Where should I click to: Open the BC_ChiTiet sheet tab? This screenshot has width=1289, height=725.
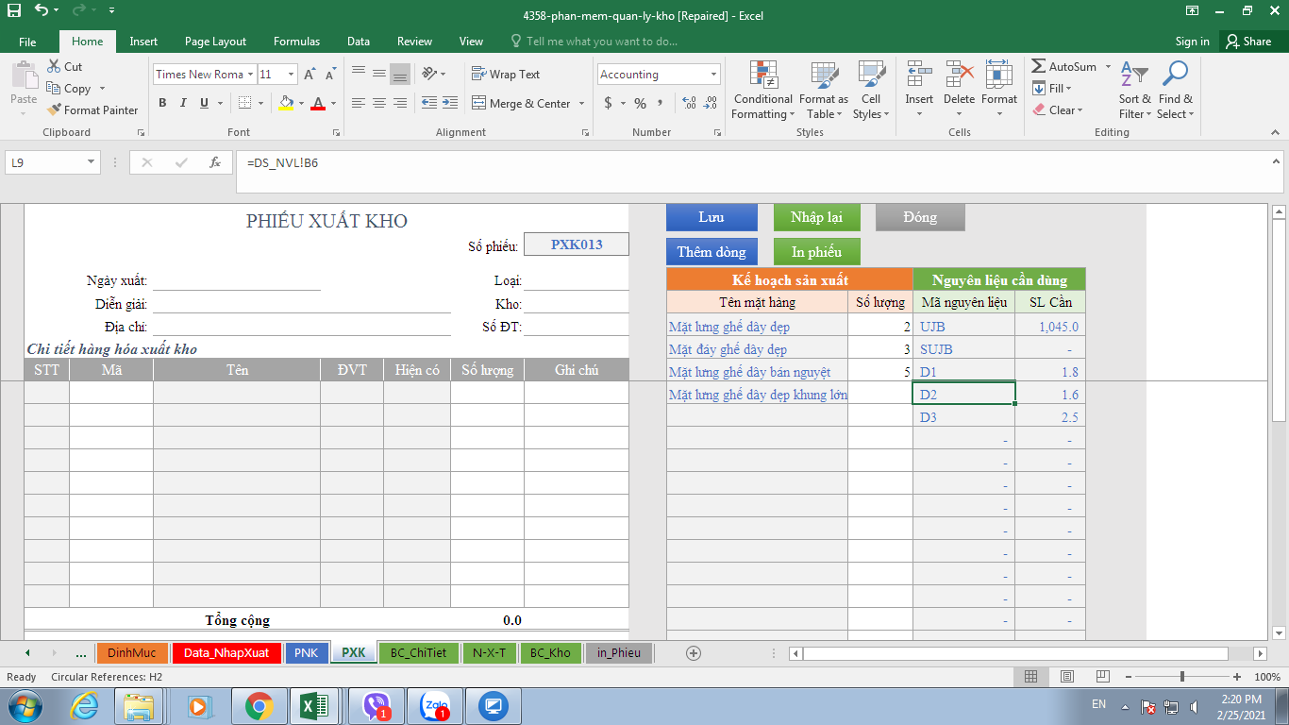pos(418,652)
